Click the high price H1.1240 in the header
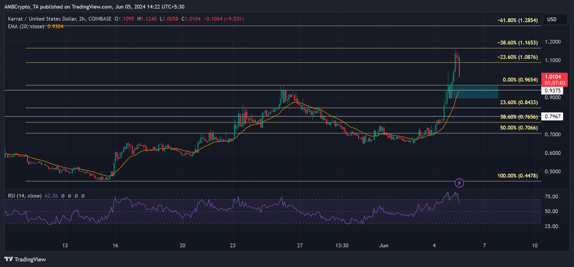The image size is (574, 267). click(x=147, y=19)
